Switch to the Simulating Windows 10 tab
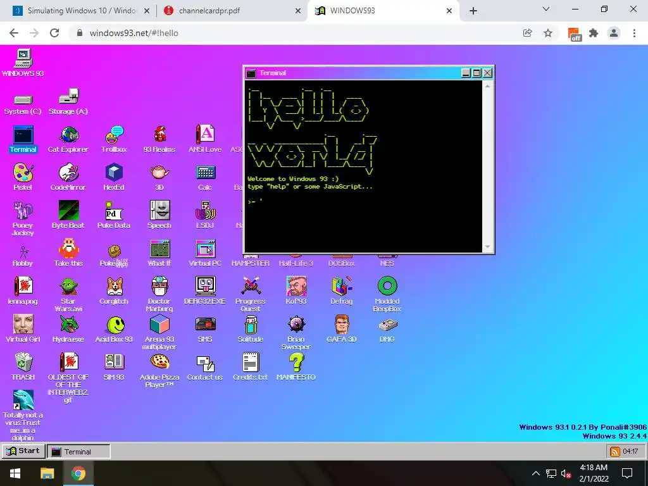The height and width of the screenshot is (486, 648). click(82, 11)
